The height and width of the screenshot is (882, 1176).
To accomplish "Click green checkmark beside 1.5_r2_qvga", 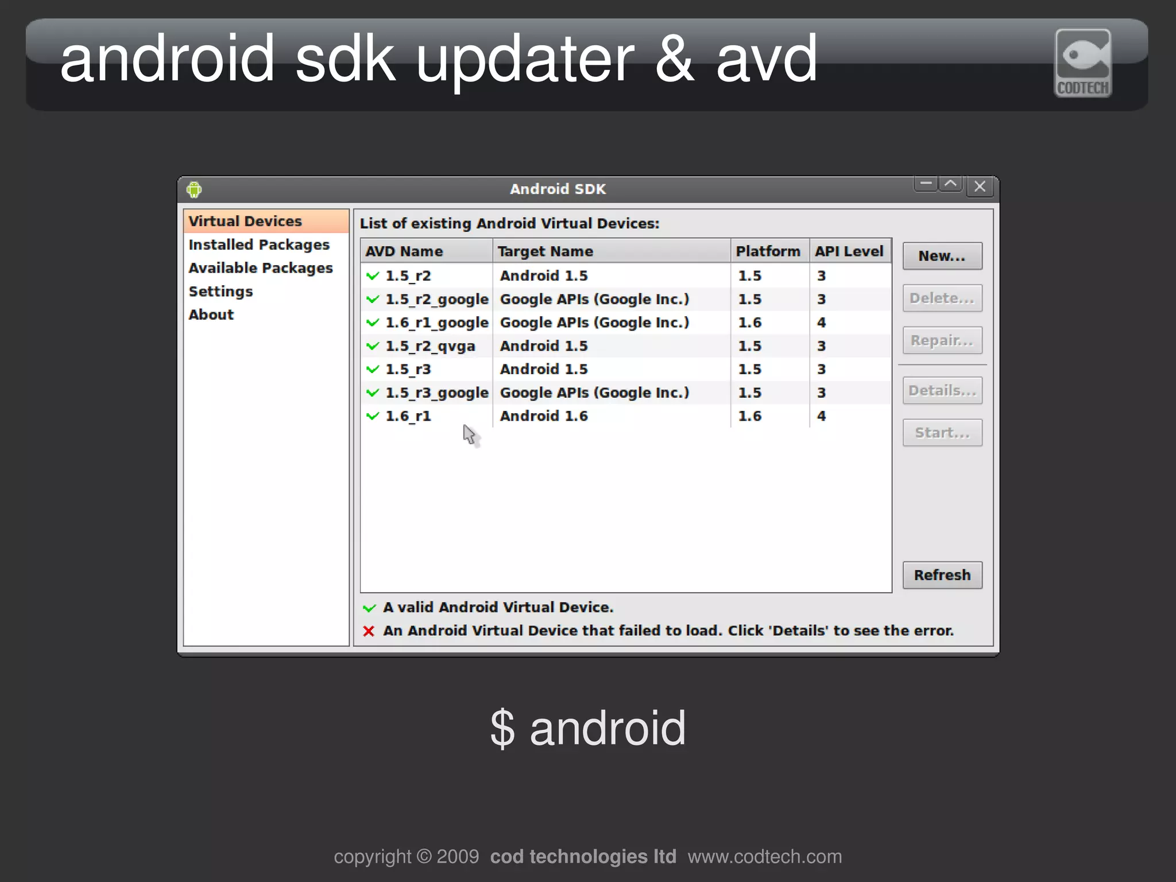I will (373, 346).
